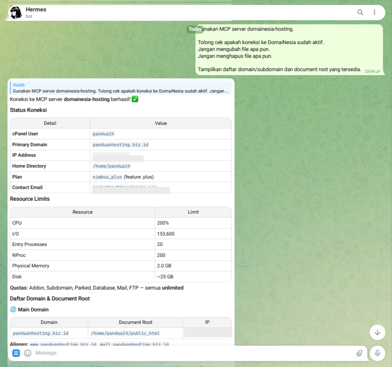392x367 pixels.
Task: Copy the home directory /home/pandua14
Action: 111,166
